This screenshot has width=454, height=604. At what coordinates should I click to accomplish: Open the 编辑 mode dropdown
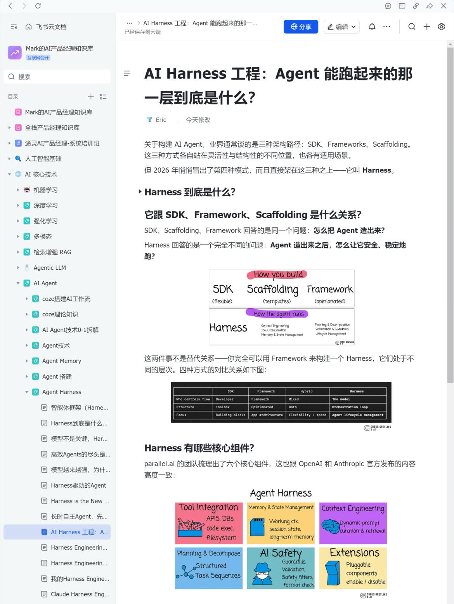tap(341, 27)
